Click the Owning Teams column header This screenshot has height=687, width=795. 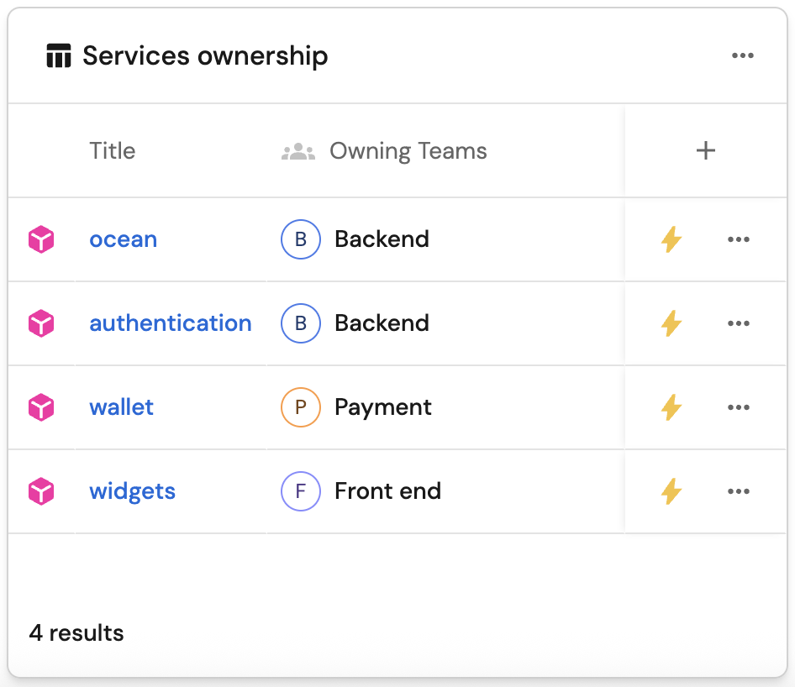pyautogui.click(x=408, y=151)
